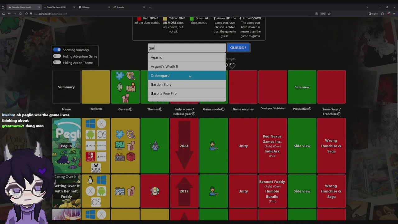This screenshot has width=398, height=224.
Task: Click the Themes help icon
Action: coord(161,109)
